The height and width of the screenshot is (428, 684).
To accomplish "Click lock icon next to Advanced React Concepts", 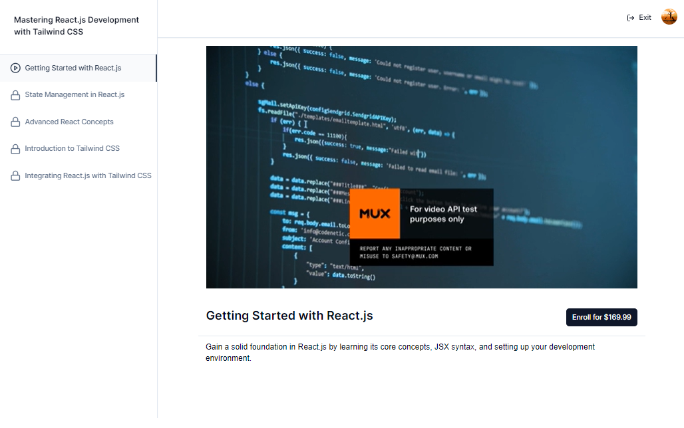I will click(x=15, y=122).
